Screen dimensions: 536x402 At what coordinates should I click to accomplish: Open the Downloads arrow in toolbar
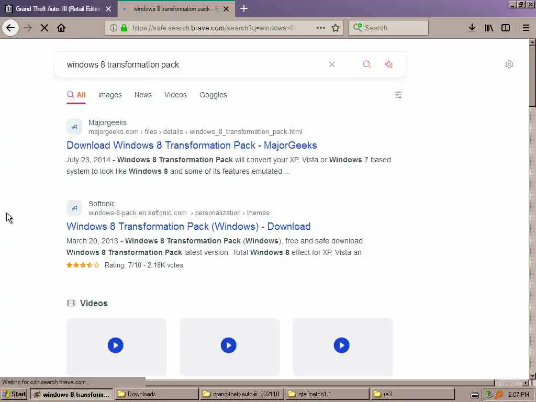point(472,28)
